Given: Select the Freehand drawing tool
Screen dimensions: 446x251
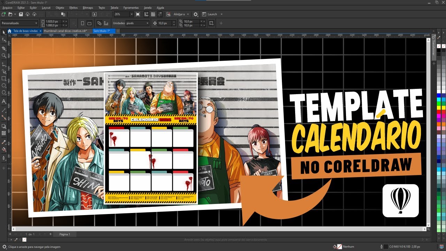Looking at the screenshot, I should [4, 64].
